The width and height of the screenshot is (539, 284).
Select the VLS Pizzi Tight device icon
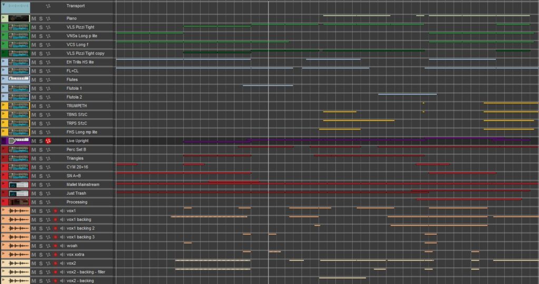[x=18, y=27]
